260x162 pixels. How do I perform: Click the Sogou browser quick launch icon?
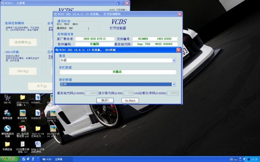[x=24, y=159]
